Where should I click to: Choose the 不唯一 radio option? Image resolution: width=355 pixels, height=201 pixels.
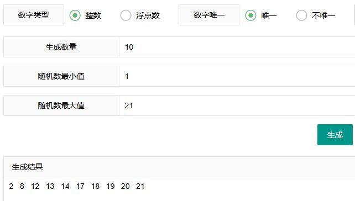pyautogui.click(x=301, y=15)
